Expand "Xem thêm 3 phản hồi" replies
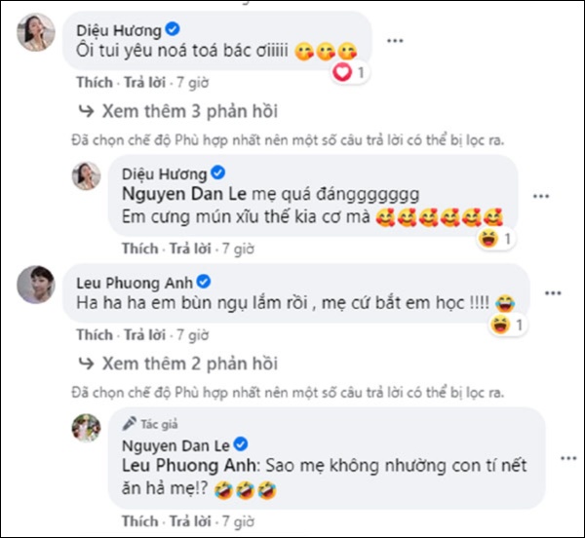This screenshot has height=538, width=585. (178, 111)
